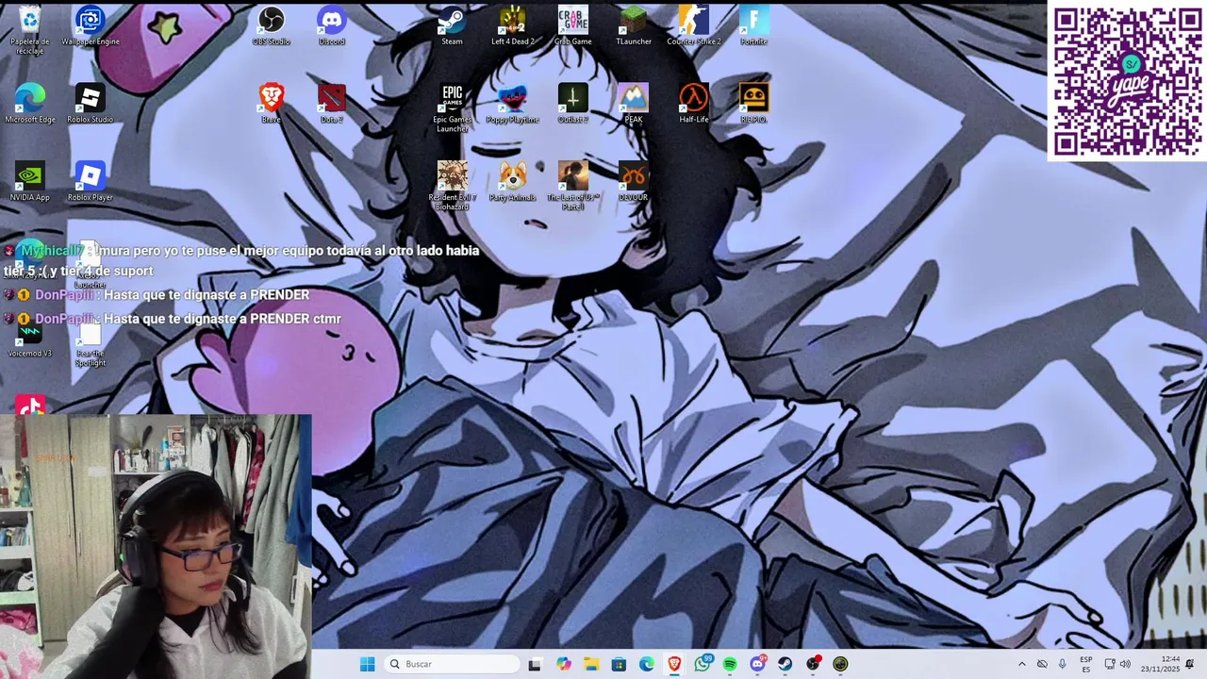Launch Wallpaper Engine from the desktop

click(x=91, y=26)
